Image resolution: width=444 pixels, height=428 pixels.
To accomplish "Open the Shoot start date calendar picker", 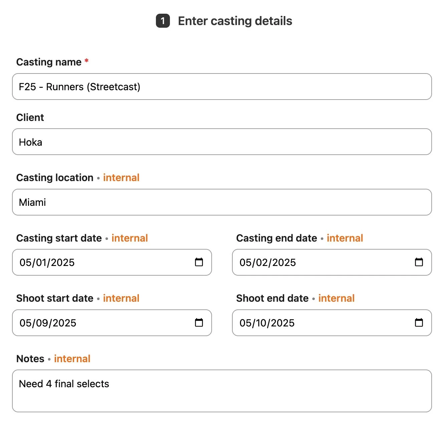I will tap(199, 323).
